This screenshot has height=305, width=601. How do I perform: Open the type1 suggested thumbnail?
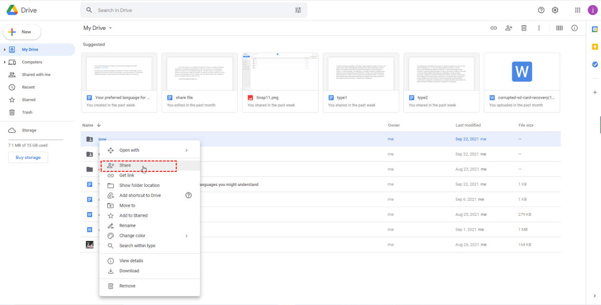point(361,72)
